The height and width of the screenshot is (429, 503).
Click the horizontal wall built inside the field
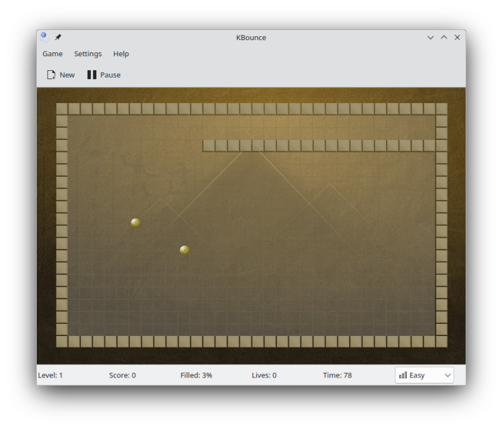click(319, 145)
